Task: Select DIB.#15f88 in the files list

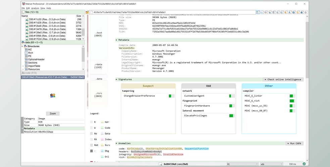Action: coord(47,36)
